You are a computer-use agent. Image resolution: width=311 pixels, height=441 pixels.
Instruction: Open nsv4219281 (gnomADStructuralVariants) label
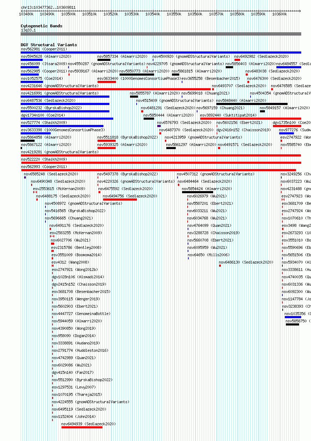tap(60, 152)
